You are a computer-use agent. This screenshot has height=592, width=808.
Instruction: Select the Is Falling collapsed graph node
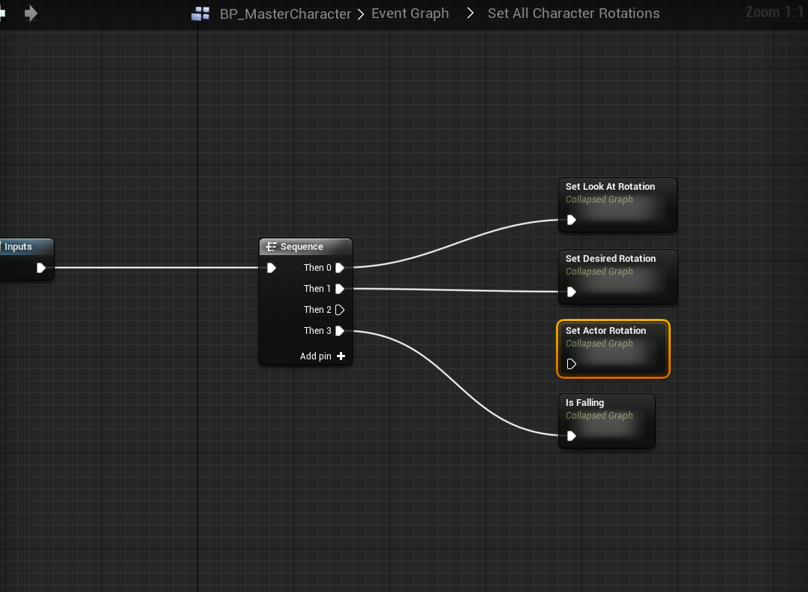point(584,403)
